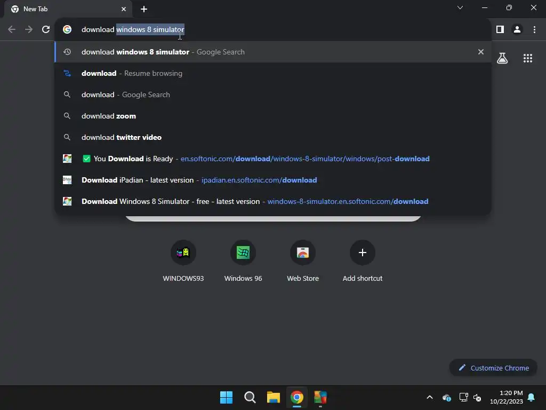Reload the page with the refresh icon
This screenshot has width=546, height=410.
[x=46, y=30]
